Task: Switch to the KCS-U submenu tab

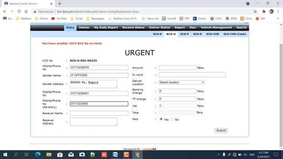Action: pyautogui.click(x=171, y=34)
